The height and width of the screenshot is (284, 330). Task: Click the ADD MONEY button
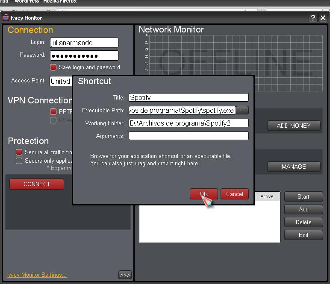(294, 126)
